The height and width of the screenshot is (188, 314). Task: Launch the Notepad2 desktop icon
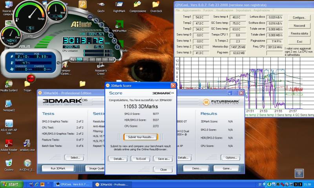[9, 105]
